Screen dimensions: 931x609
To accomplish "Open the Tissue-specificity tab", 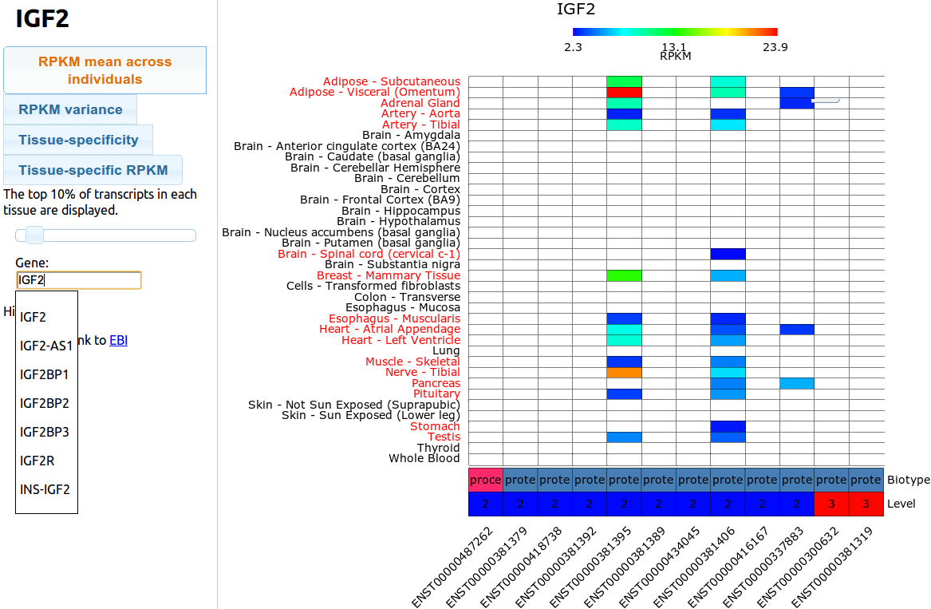I will [x=77, y=140].
